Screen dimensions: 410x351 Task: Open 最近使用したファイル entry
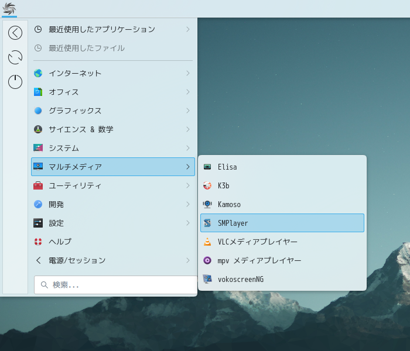[113, 48]
